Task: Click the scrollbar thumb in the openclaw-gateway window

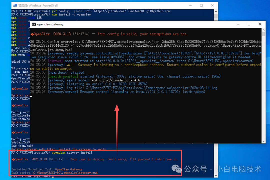Action: pyautogui.click(x=264, y=34)
